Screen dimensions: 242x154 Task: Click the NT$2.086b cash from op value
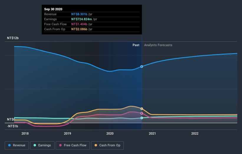pyautogui.click(x=79, y=29)
